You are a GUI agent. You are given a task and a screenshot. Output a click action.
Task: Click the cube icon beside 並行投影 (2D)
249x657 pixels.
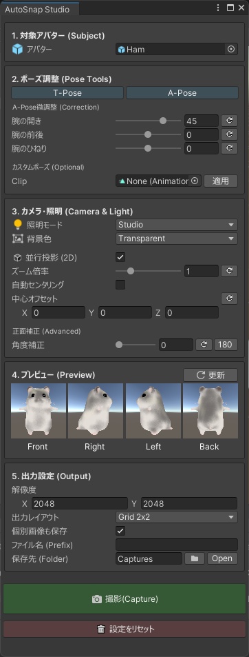17,257
